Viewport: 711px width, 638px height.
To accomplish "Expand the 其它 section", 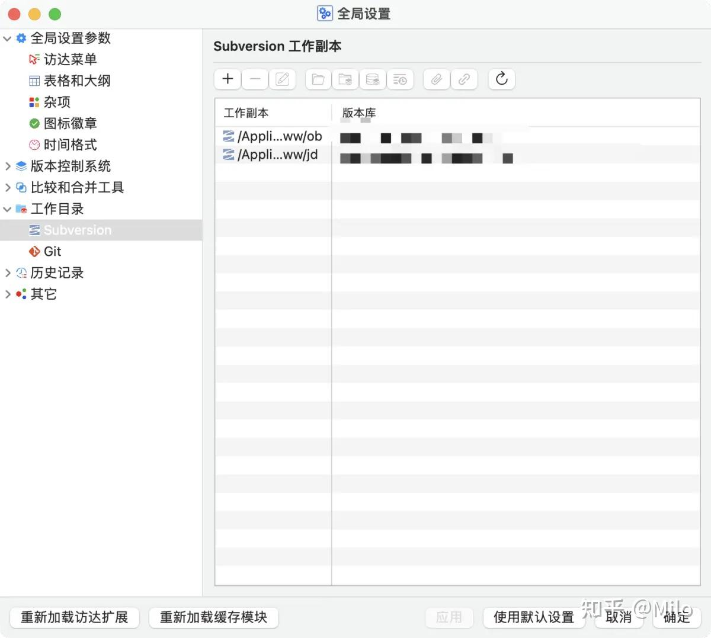I will [8, 294].
